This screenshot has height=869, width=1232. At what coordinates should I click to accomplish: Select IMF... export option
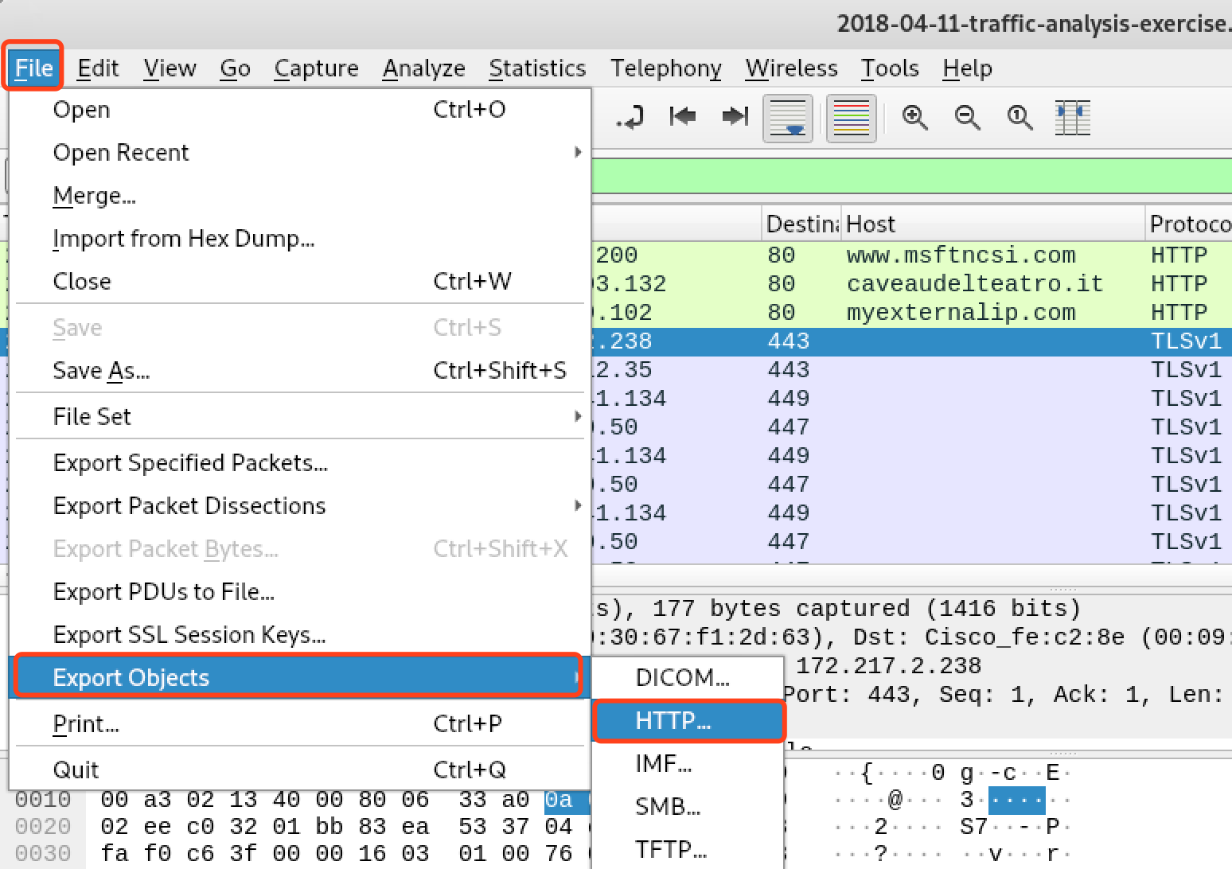pyautogui.click(x=688, y=763)
